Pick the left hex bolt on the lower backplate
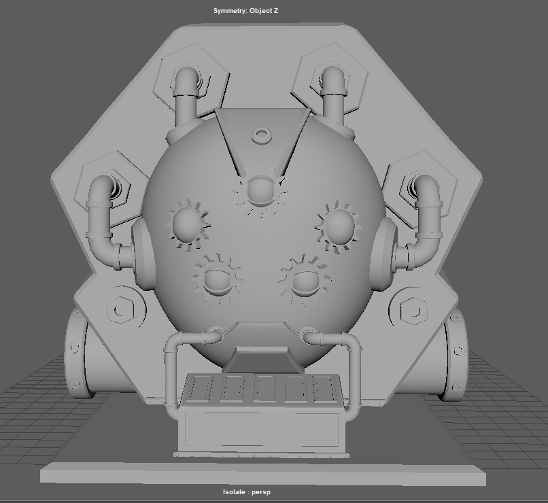548x503 pixels. [x=120, y=309]
